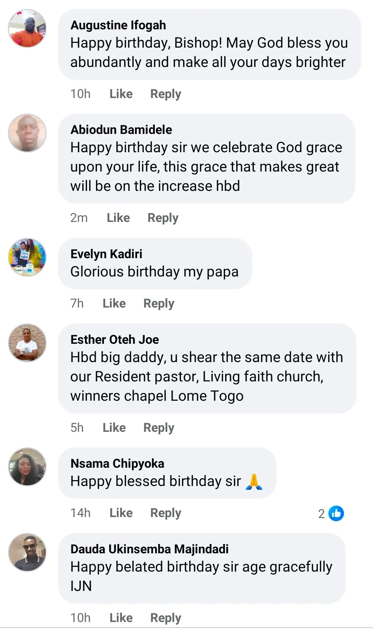Screen dimensions: 373x632
Task: Reply to Dauda Ukinsemba Majindadi's comment
Action: 165,618
